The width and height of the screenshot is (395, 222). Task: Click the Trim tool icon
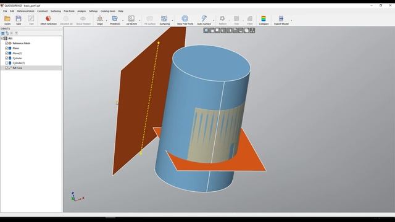click(x=236, y=18)
